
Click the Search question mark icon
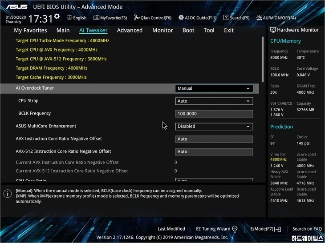tap(226, 18)
